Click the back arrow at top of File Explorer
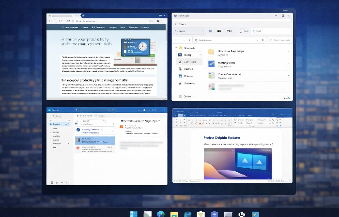The height and width of the screenshot is (217, 339). tap(175, 24)
